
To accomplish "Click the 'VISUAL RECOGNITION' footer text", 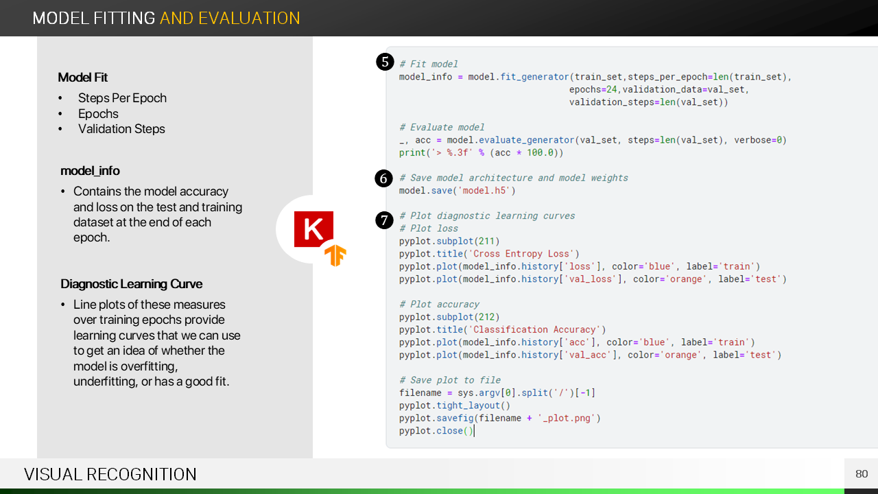I will coord(110,474).
